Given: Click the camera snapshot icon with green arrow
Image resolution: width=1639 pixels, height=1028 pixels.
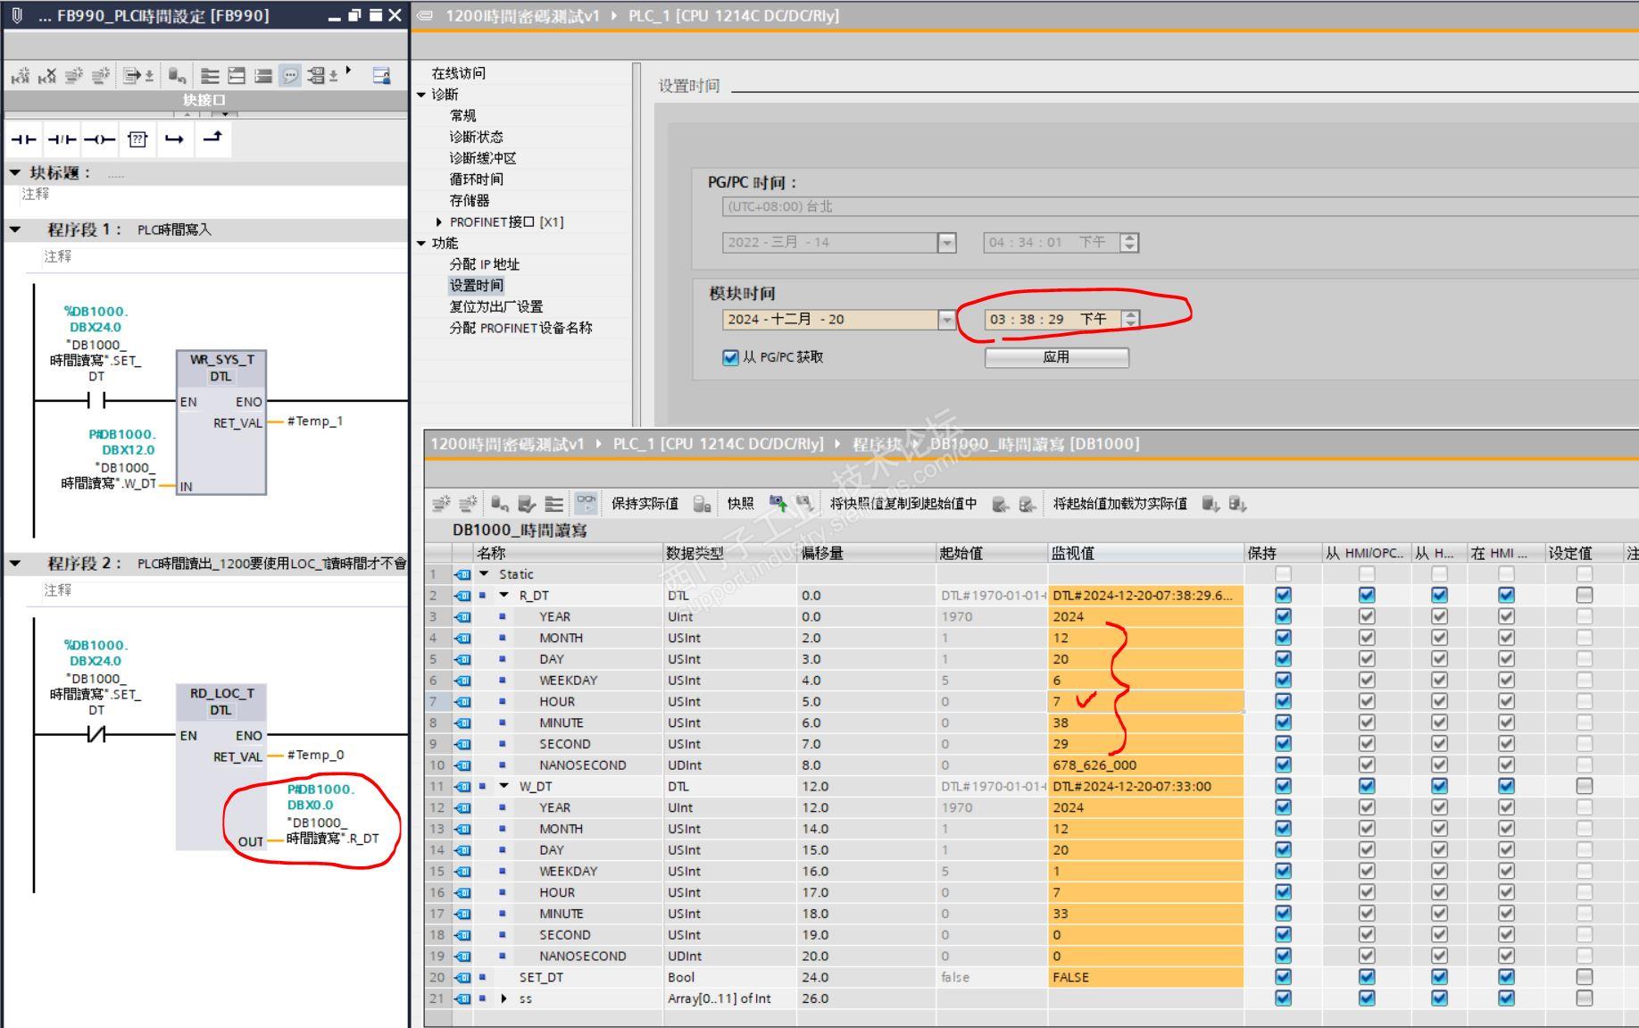Looking at the screenshot, I should pos(779,504).
